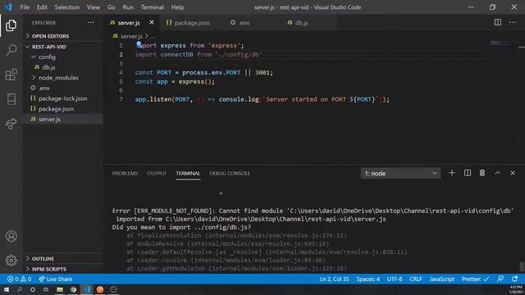Open the Search view in activity bar
The image size is (525, 295).
coord(11,50)
